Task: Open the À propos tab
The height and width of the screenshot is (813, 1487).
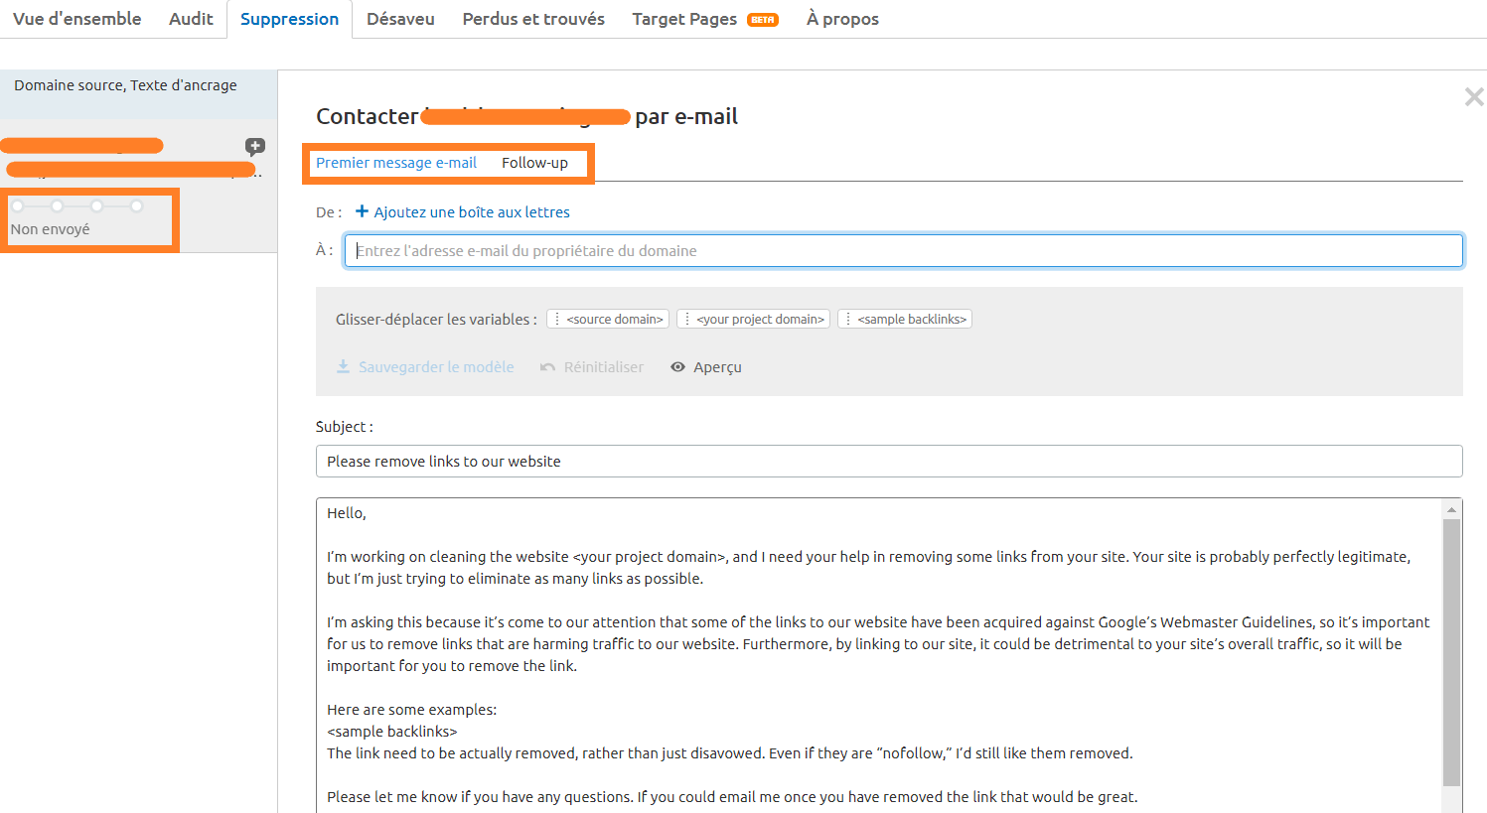Action: coord(842,19)
